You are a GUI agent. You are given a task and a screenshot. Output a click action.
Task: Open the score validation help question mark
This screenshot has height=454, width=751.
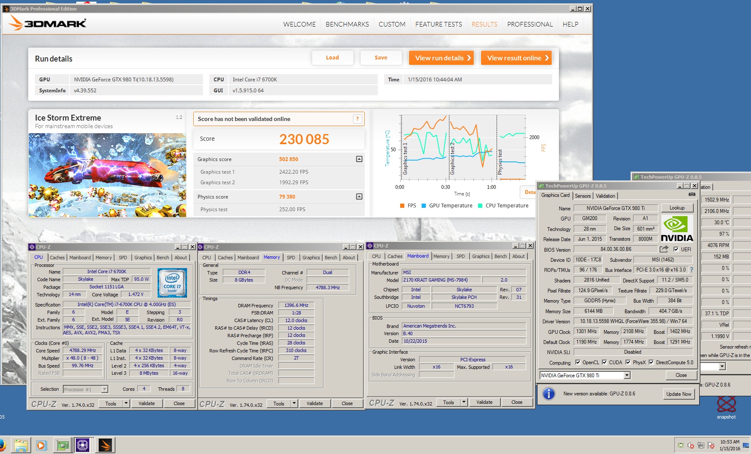pyautogui.click(x=357, y=119)
